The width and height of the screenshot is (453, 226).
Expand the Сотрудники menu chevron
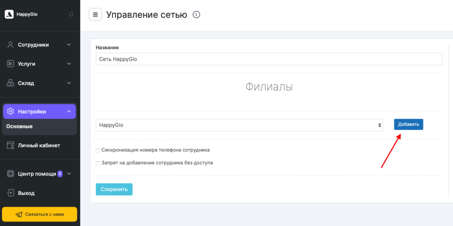69,45
